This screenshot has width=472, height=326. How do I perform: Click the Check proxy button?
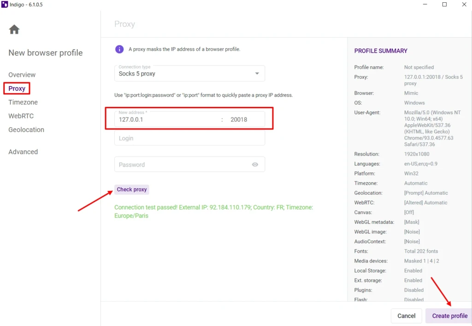(131, 189)
